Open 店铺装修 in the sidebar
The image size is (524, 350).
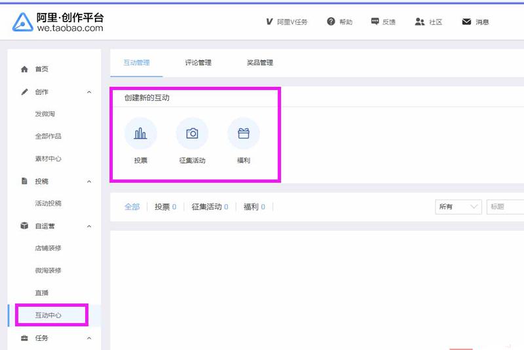[48, 248]
